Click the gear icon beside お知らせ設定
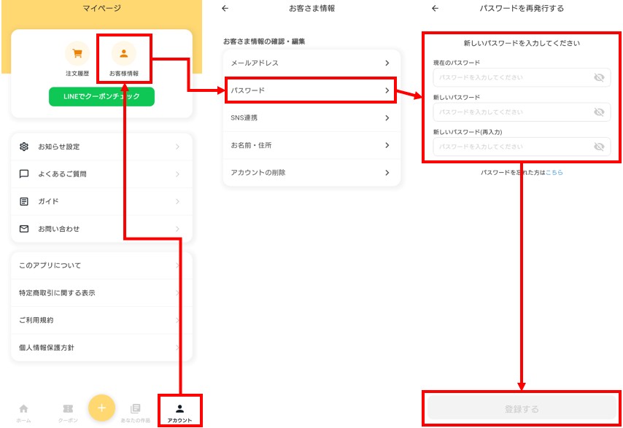Image resolution: width=623 pixels, height=428 pixels. (x=24, y=147)
